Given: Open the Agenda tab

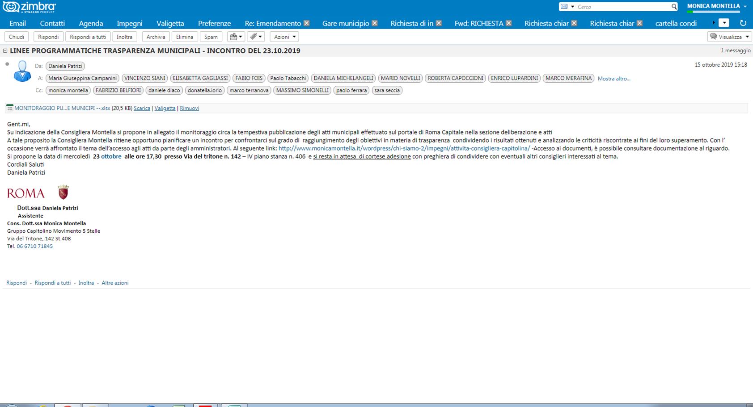Looking at the screenshot, I should click(x=91, y=23).
